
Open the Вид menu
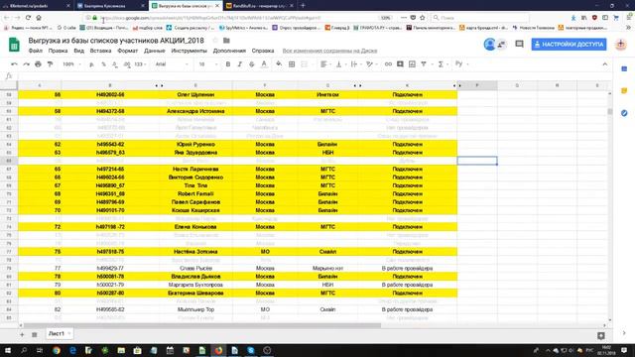[79, 51]
